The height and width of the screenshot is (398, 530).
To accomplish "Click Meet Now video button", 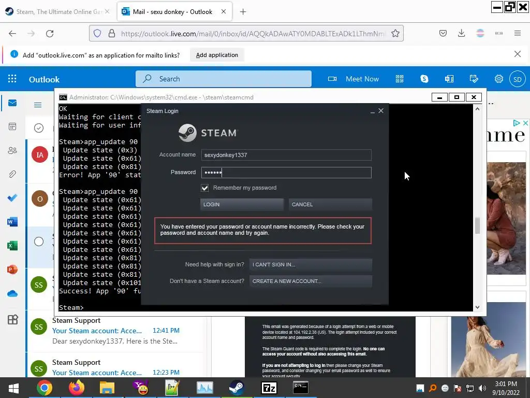I will (353, 79).
